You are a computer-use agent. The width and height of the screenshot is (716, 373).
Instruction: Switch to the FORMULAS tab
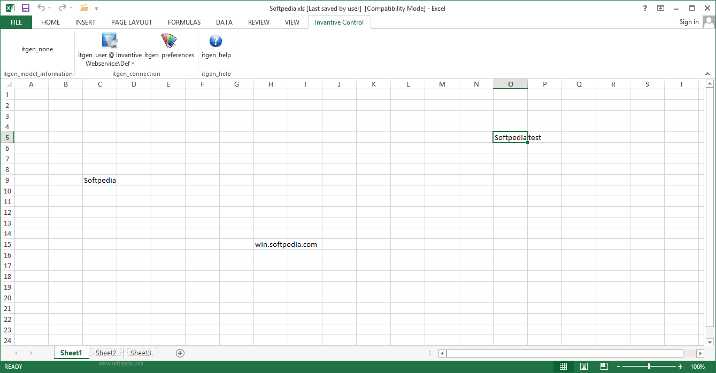pyautogui.click(x=184, y=22)
